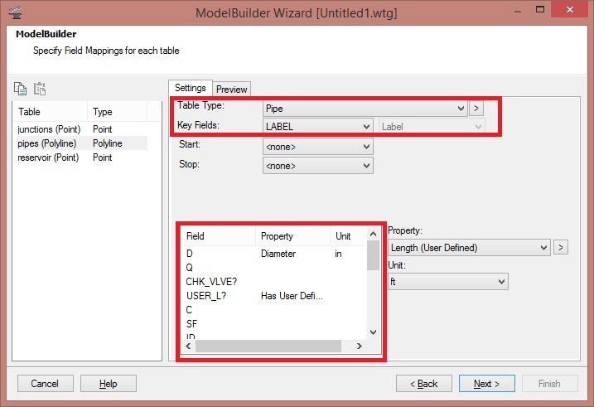
Task: Click the greyed-out Finish button
Action: tap(549, 384)
